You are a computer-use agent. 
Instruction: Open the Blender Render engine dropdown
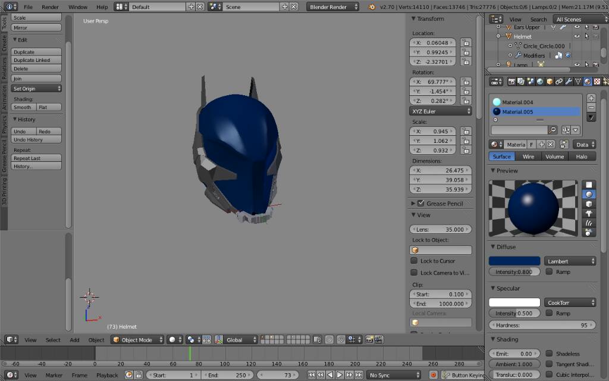click(332, 7)
